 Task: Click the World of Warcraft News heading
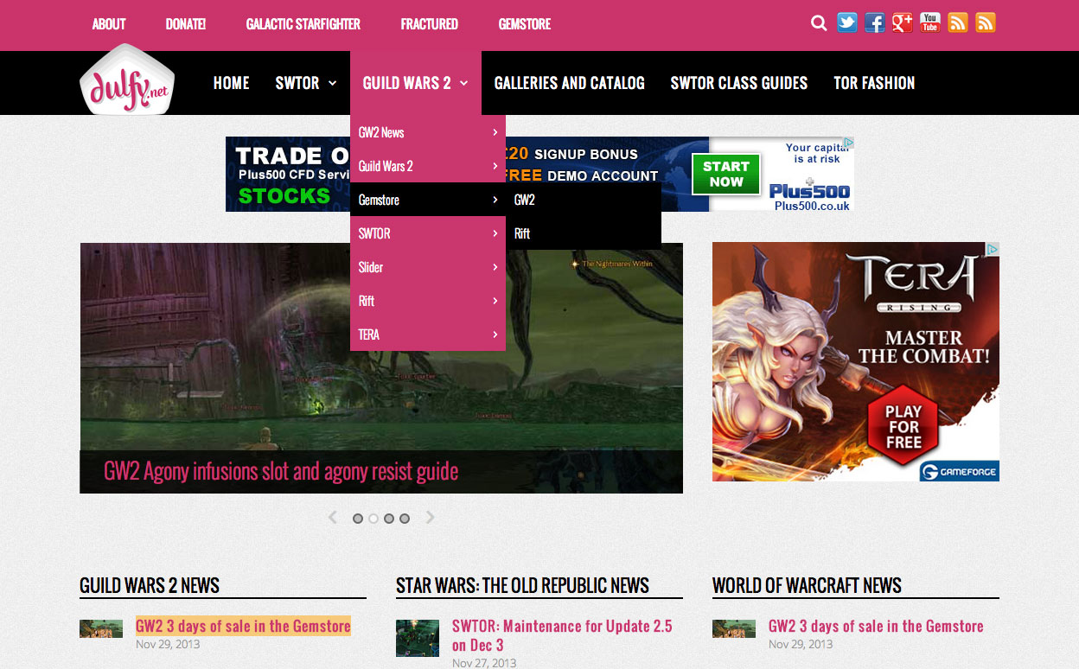[x=807, y=585]
